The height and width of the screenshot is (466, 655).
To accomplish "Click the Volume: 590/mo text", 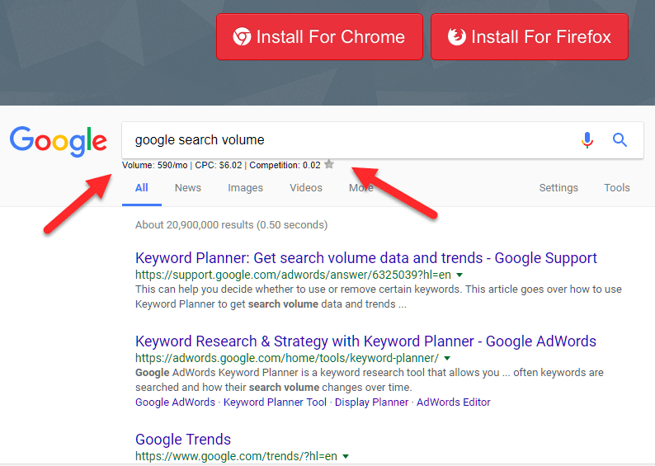I will (154, 165).
